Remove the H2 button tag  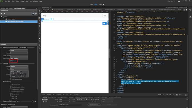[x=21, y=76]
